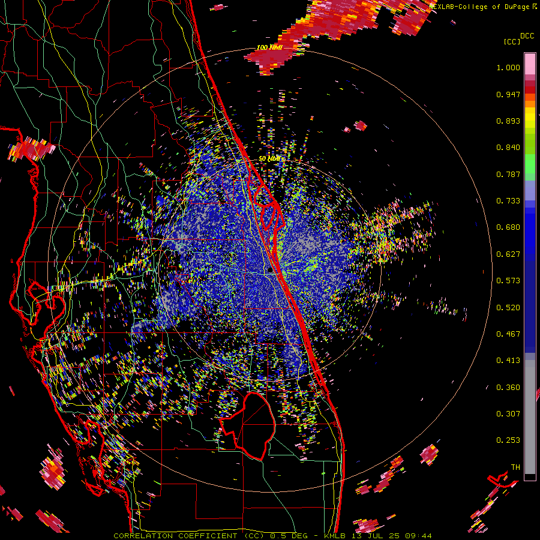Pick the pink swatch at top of colorbar
This screenshot has height=540, width=540.
coord(530,64)
